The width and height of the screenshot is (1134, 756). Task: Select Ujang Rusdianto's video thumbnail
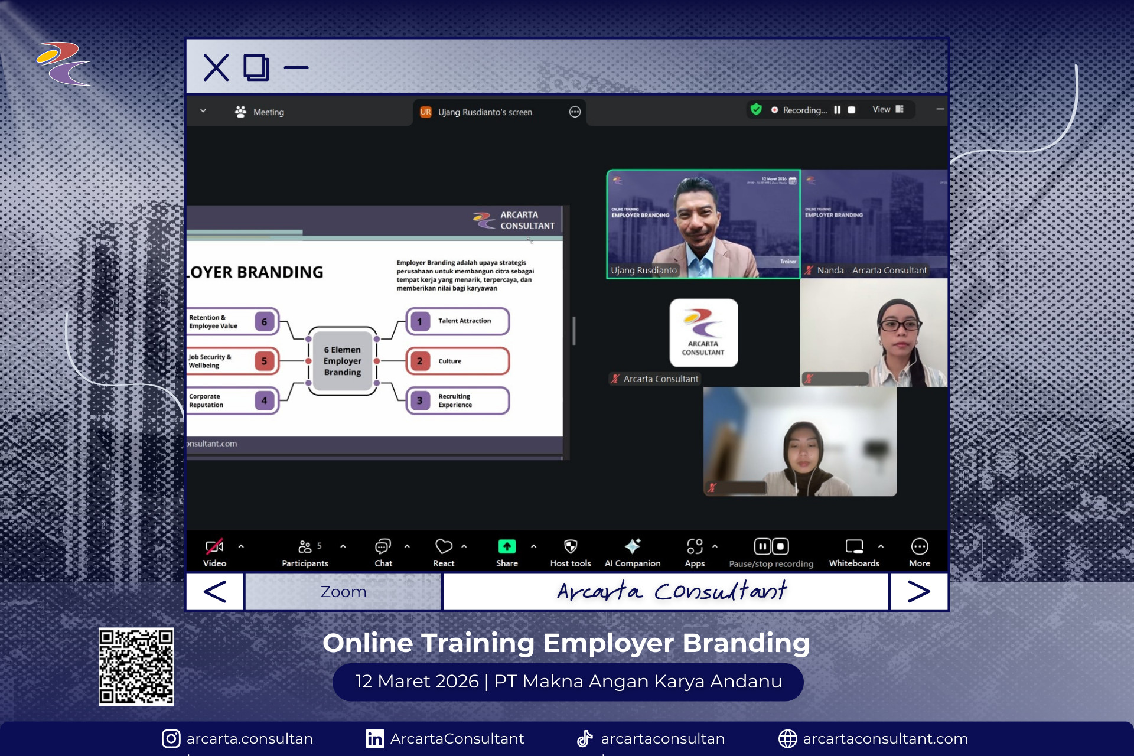click(703, 224)
